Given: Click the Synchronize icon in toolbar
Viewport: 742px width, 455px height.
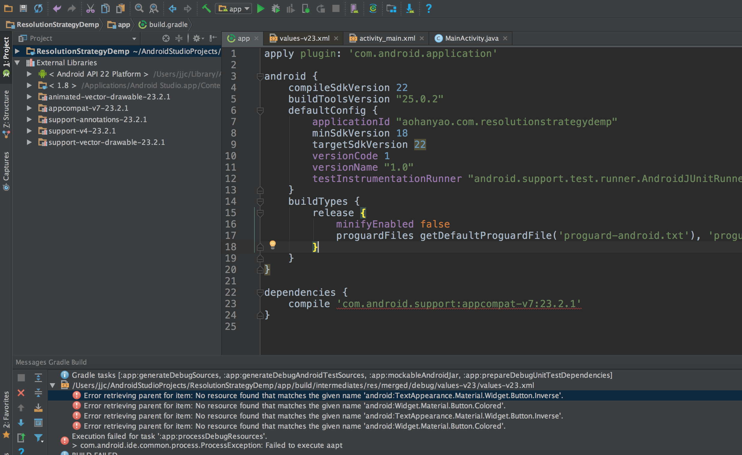Looking at the screenshot, I should (x=38, y=8).
